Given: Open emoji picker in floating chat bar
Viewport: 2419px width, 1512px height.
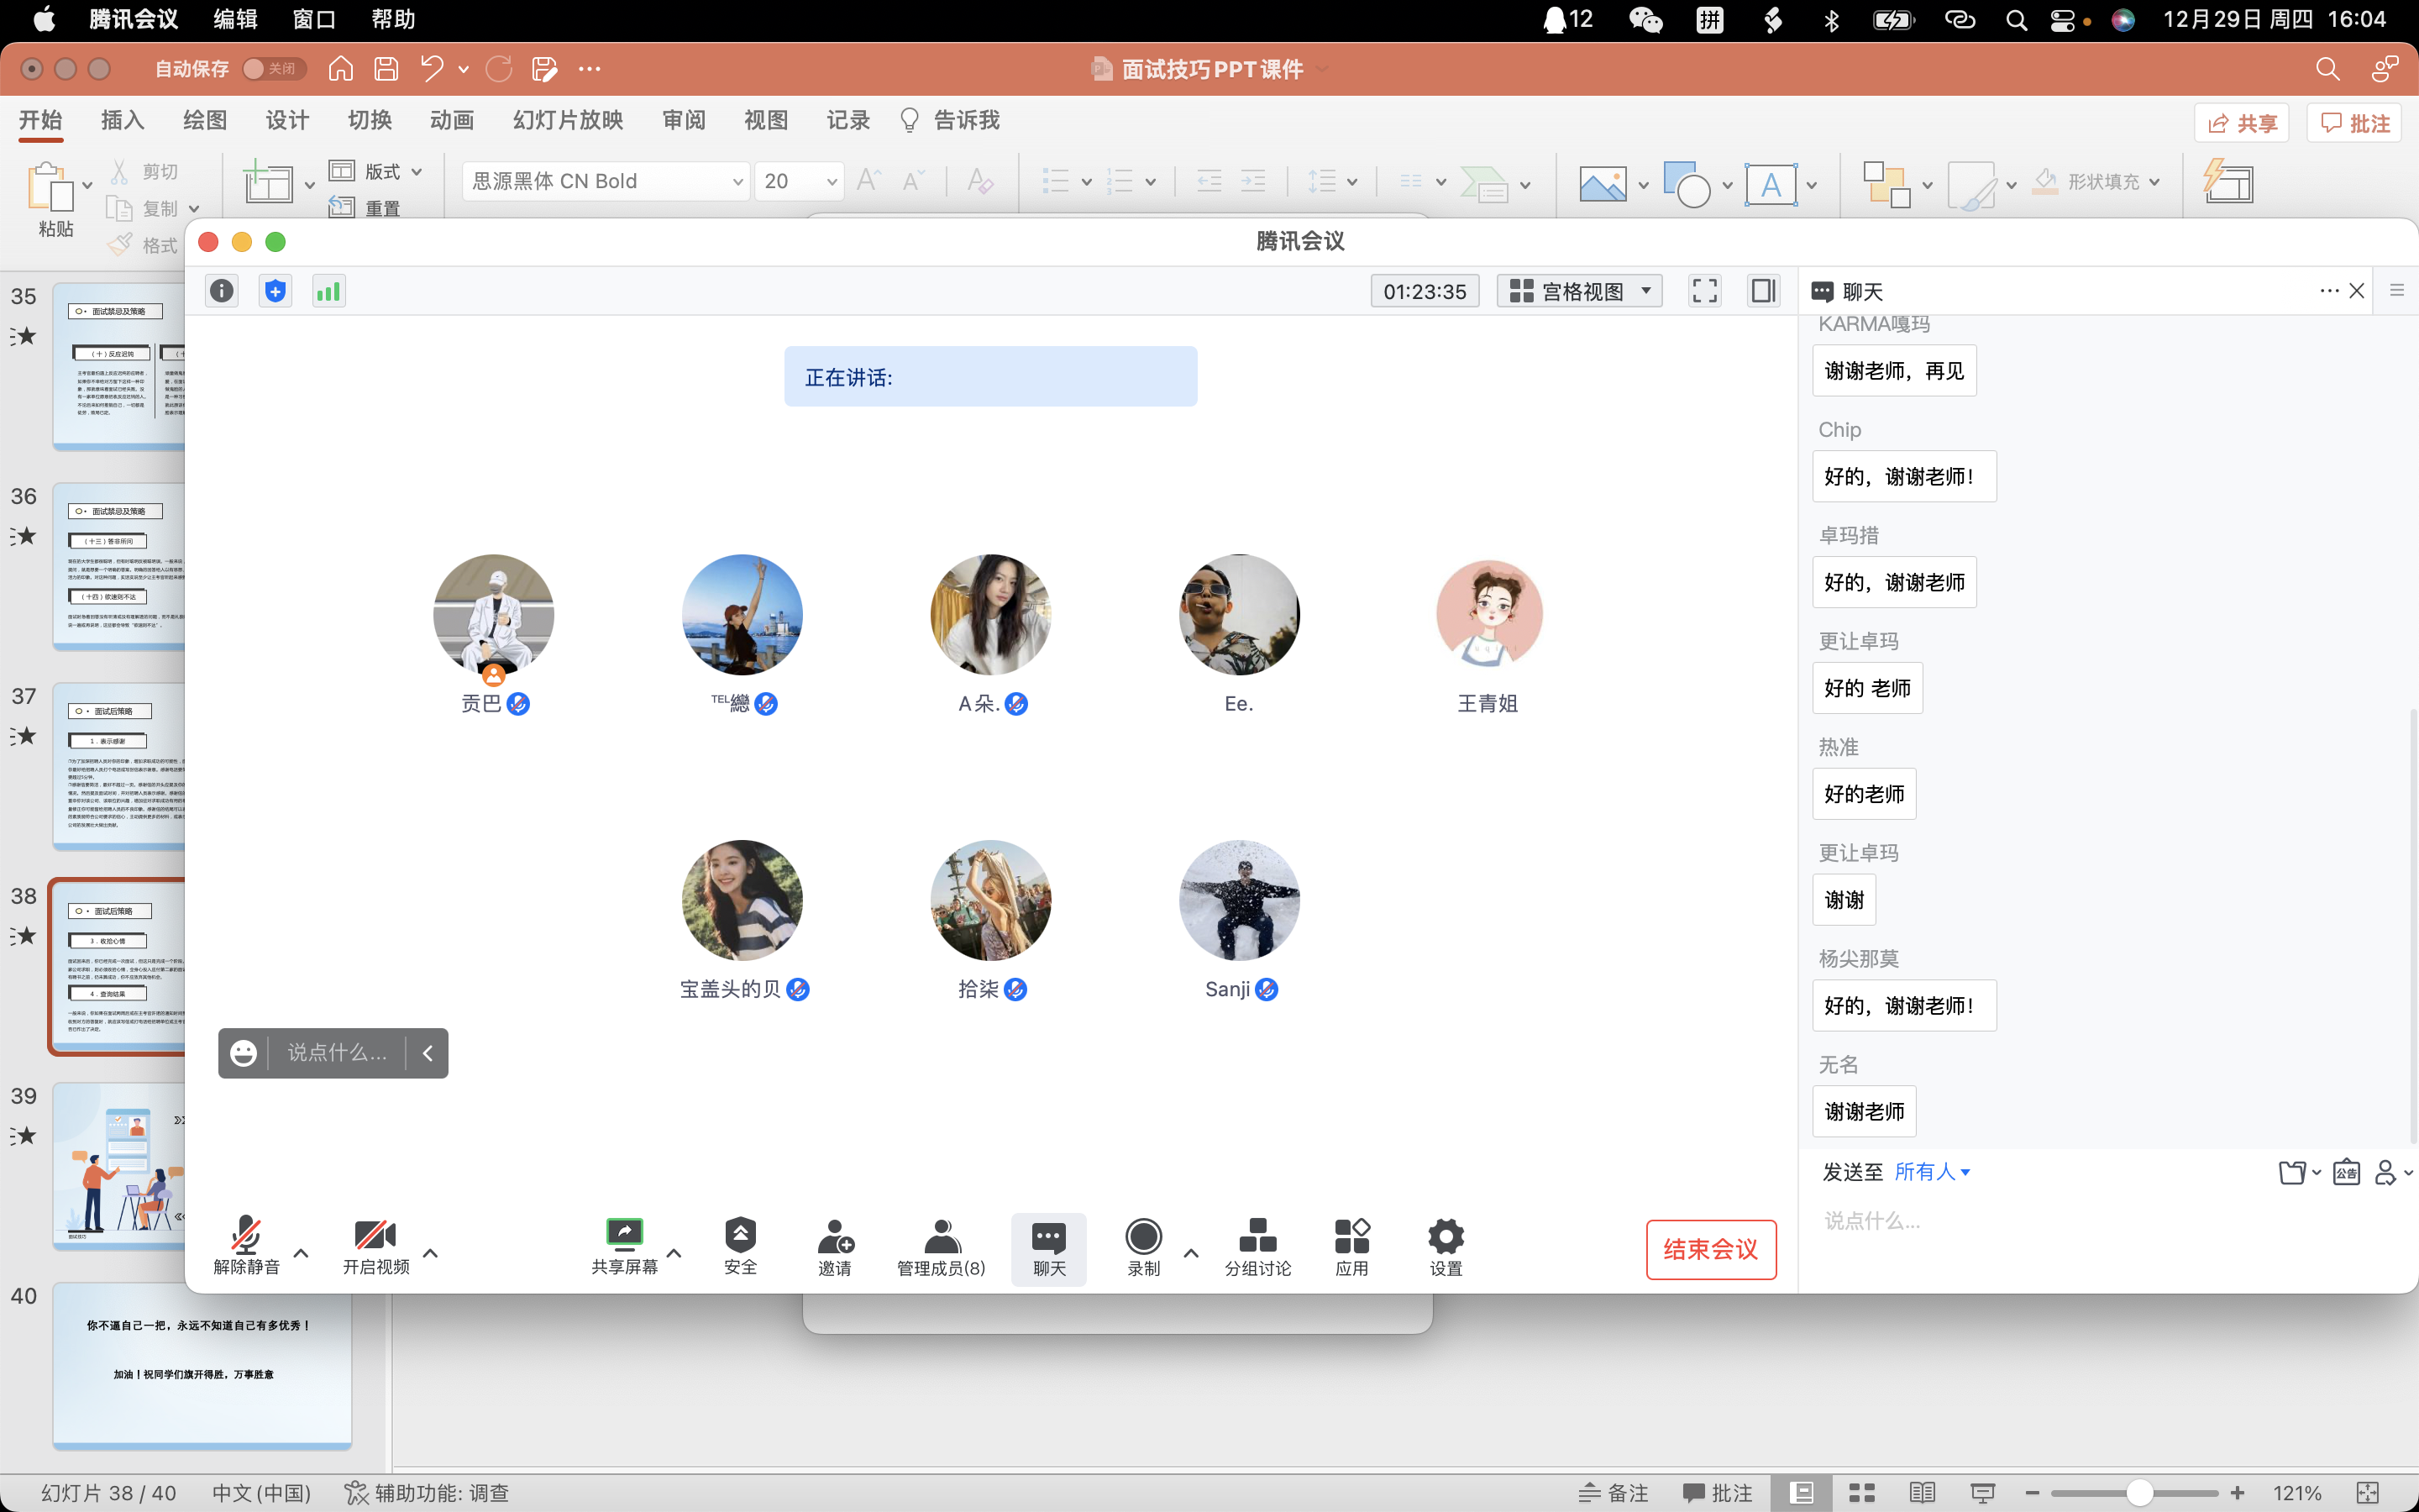Looking at the screenshot, I should 243,1053.
